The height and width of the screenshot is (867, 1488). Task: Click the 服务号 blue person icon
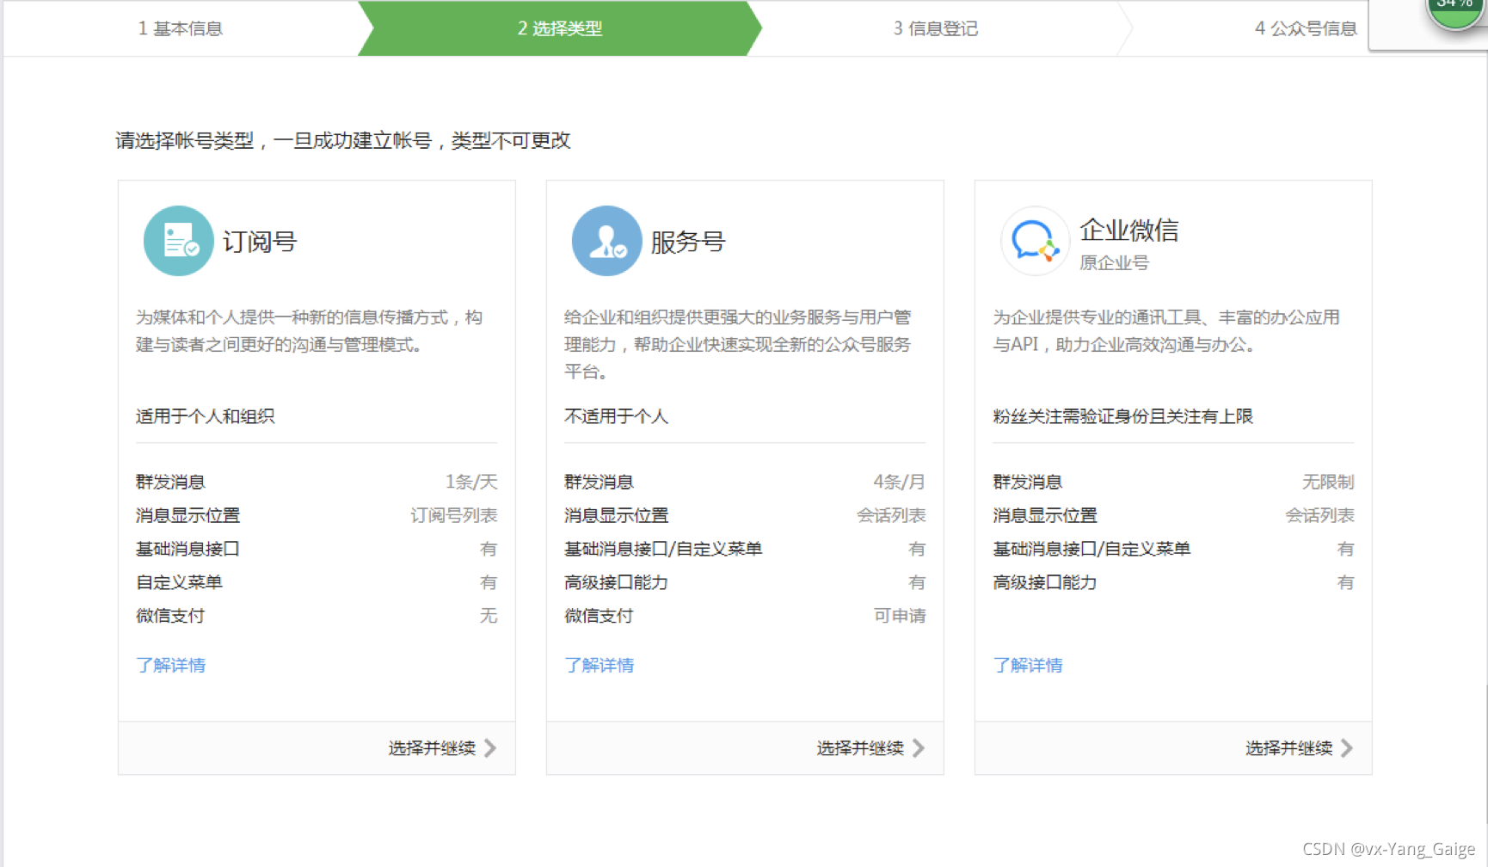[x=607, y=241]
